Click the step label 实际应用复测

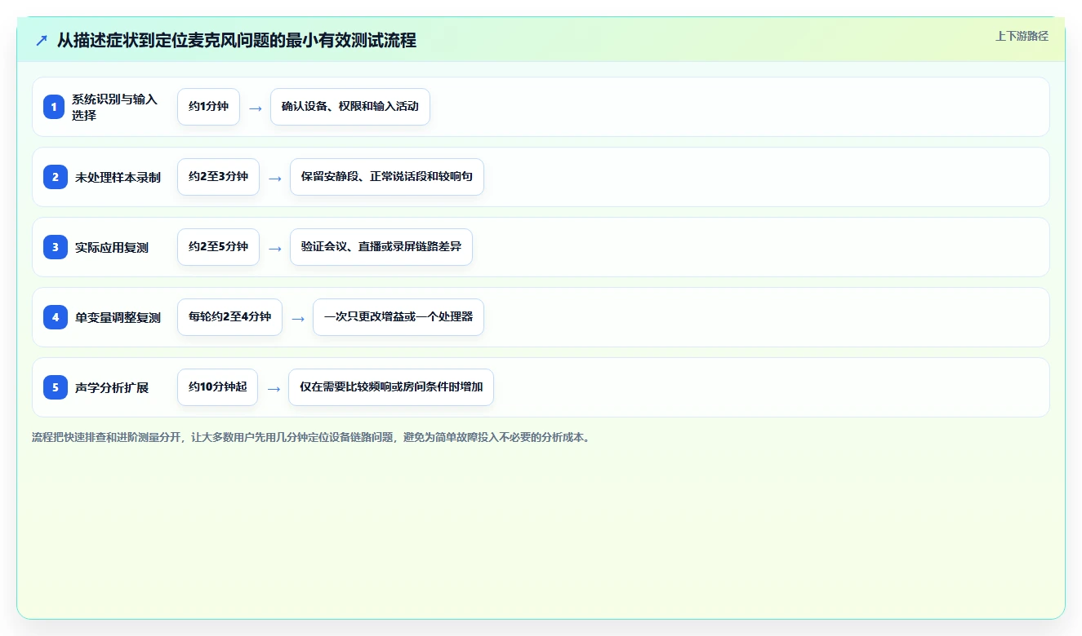coord(112,247)
